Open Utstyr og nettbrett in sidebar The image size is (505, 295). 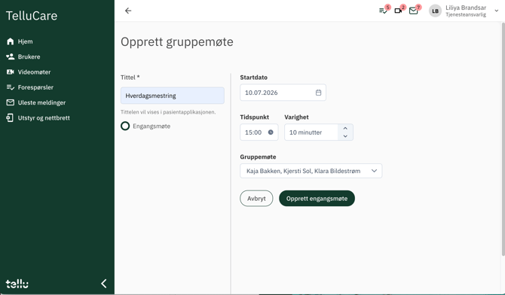[38, 117]
